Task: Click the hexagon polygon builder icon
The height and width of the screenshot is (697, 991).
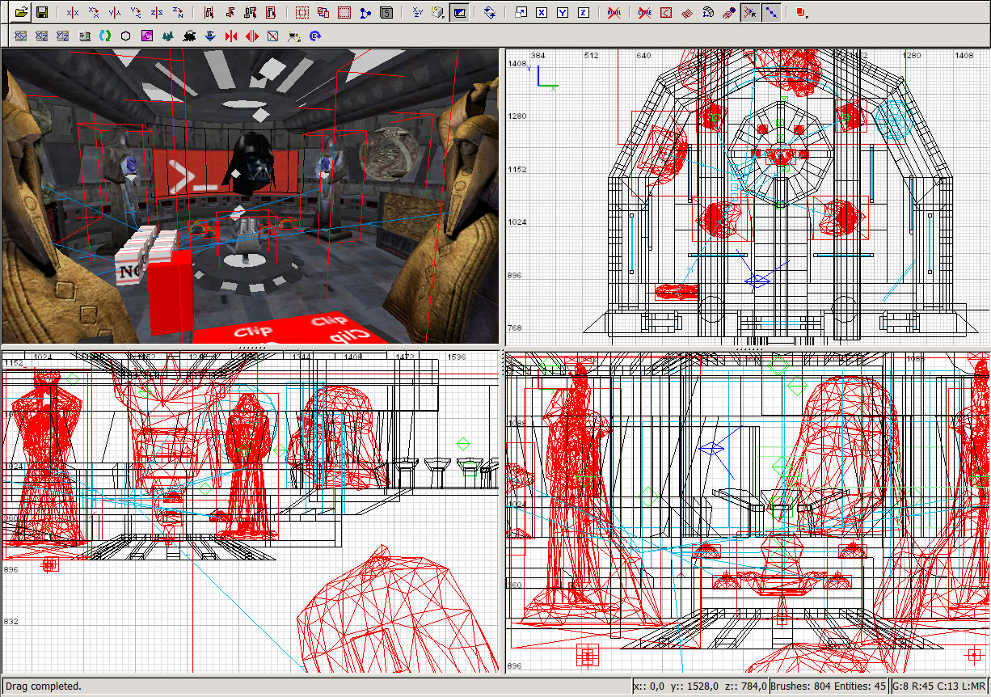Action: (126, 36)
